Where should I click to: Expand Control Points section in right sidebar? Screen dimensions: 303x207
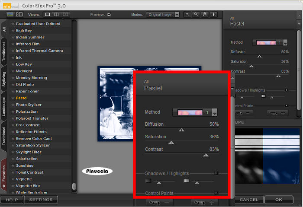(287, 105)
